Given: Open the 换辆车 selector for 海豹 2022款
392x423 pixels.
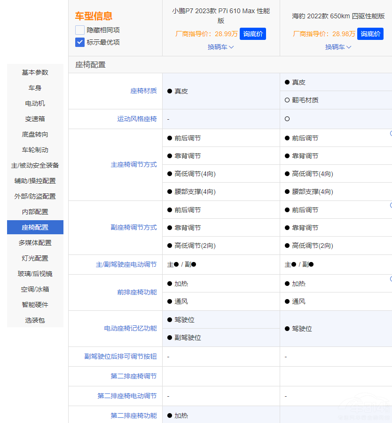Looking at the screenshot, I should pyautogui.click(x=338, y=47).
